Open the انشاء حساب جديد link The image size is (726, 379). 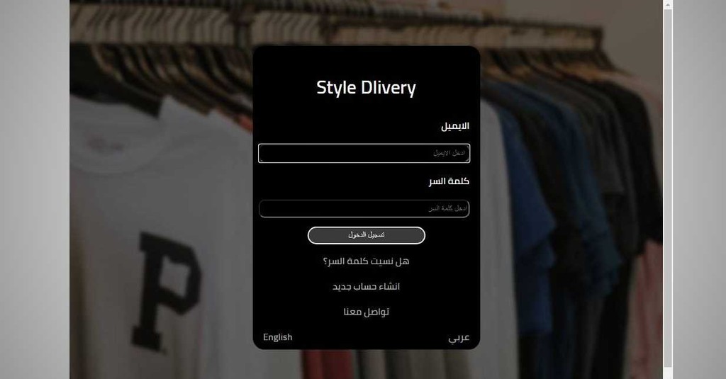click(367, 286)
